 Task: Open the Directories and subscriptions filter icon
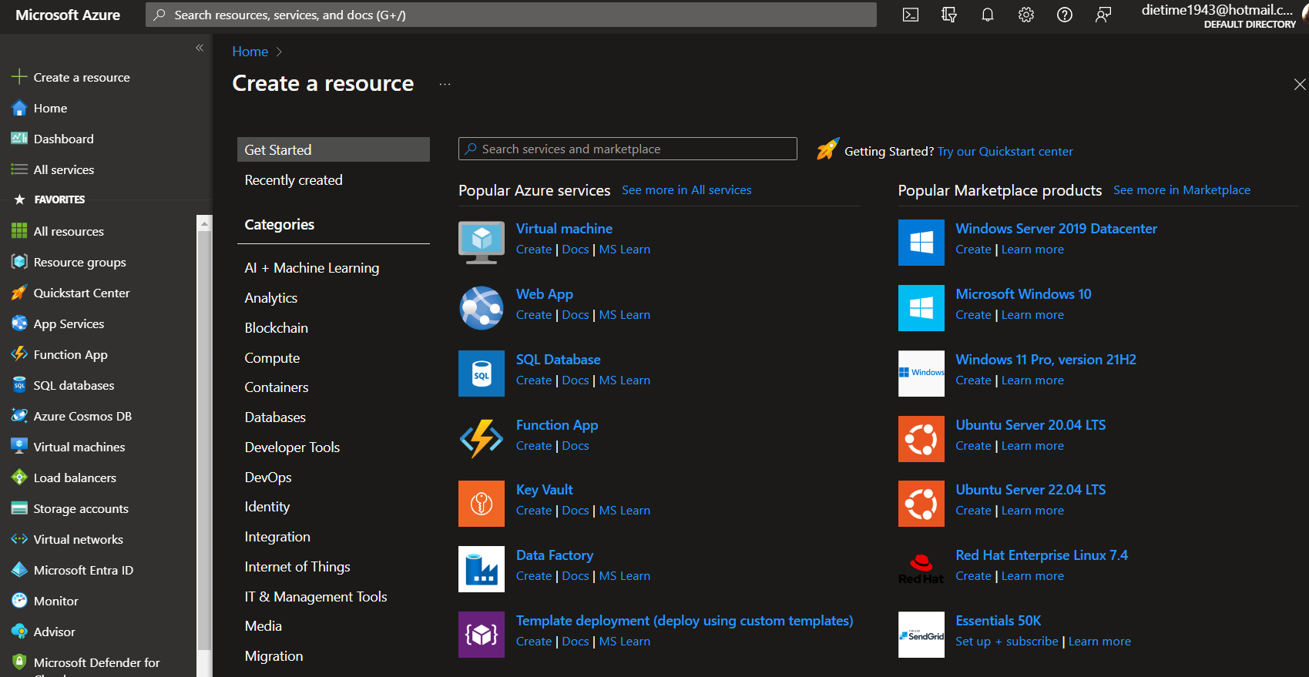[x=949, y=15]
